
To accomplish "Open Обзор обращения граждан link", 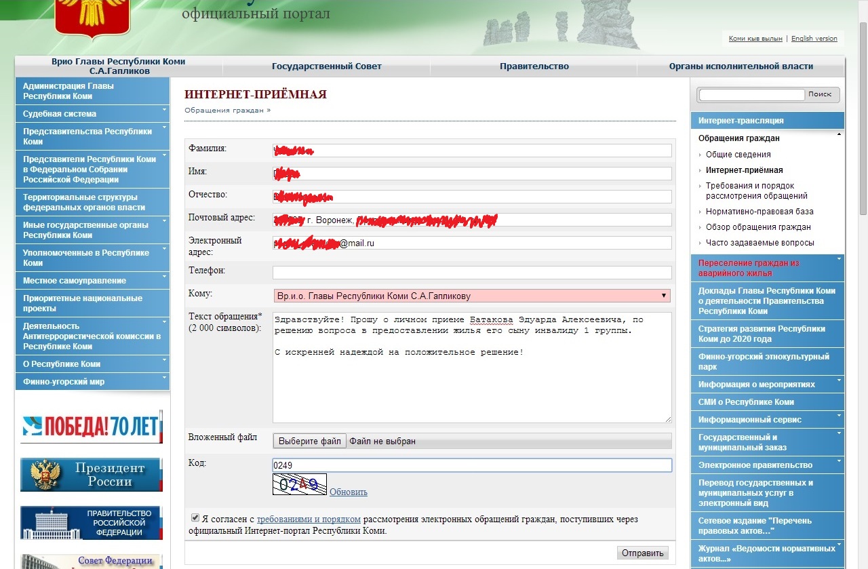I will 758,227.
